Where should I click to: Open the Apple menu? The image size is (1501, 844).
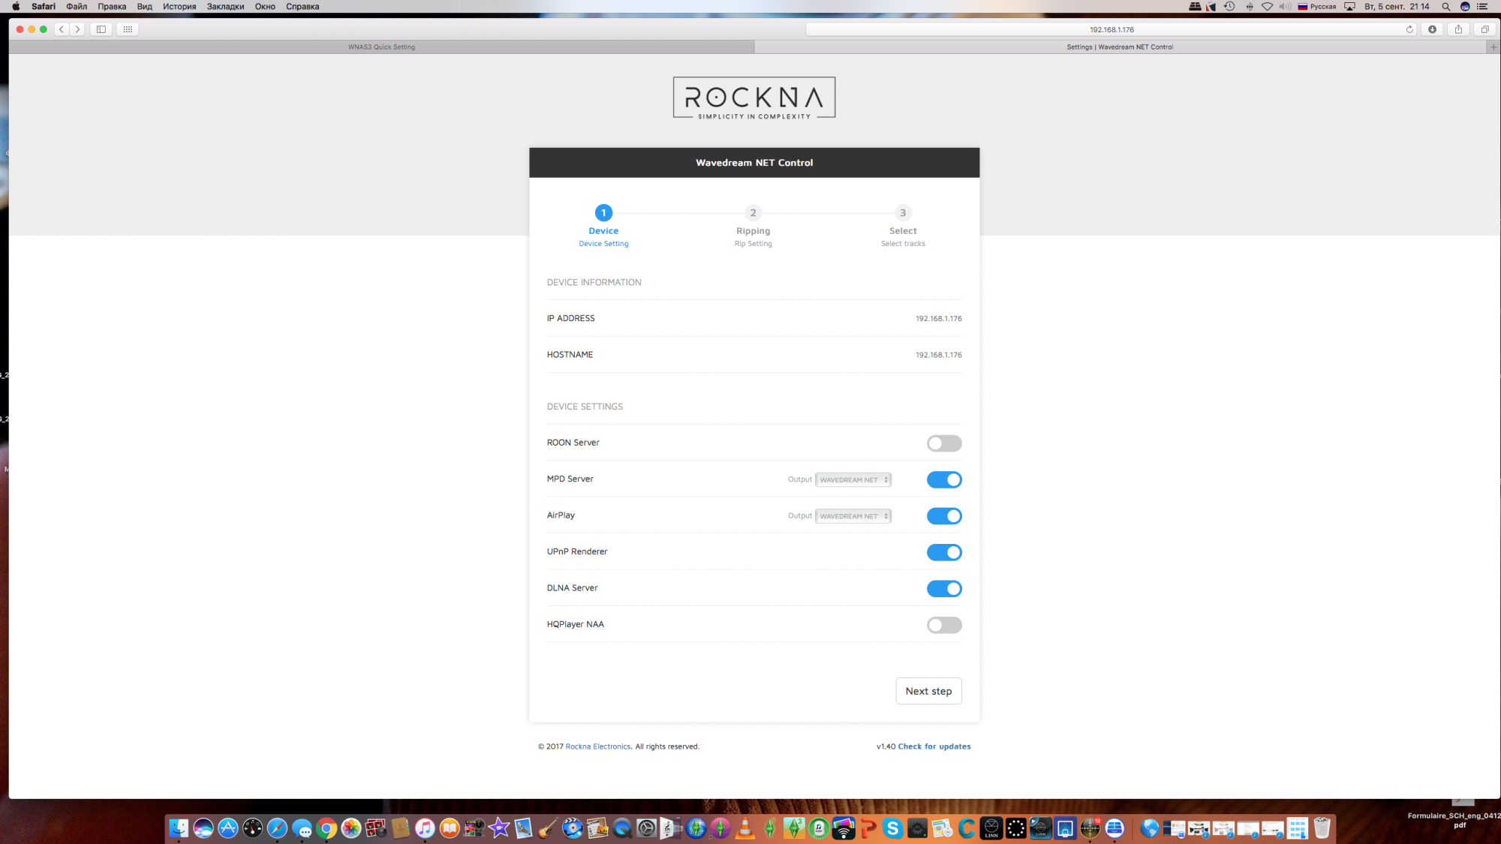coord(16,7)
